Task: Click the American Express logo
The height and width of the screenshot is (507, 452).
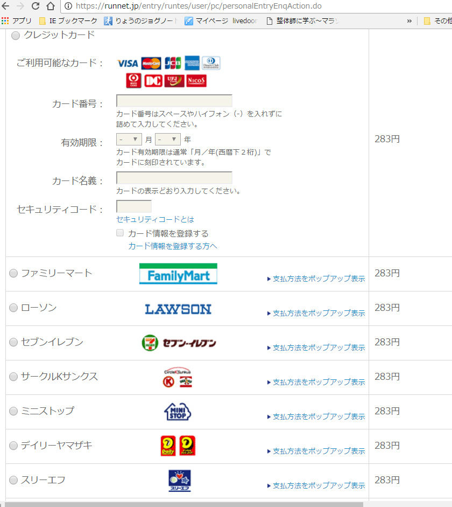Action: [x=192, y=63]
